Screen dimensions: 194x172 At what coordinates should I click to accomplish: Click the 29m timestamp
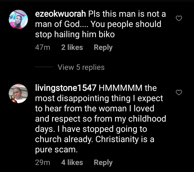[x=43, y=162]
